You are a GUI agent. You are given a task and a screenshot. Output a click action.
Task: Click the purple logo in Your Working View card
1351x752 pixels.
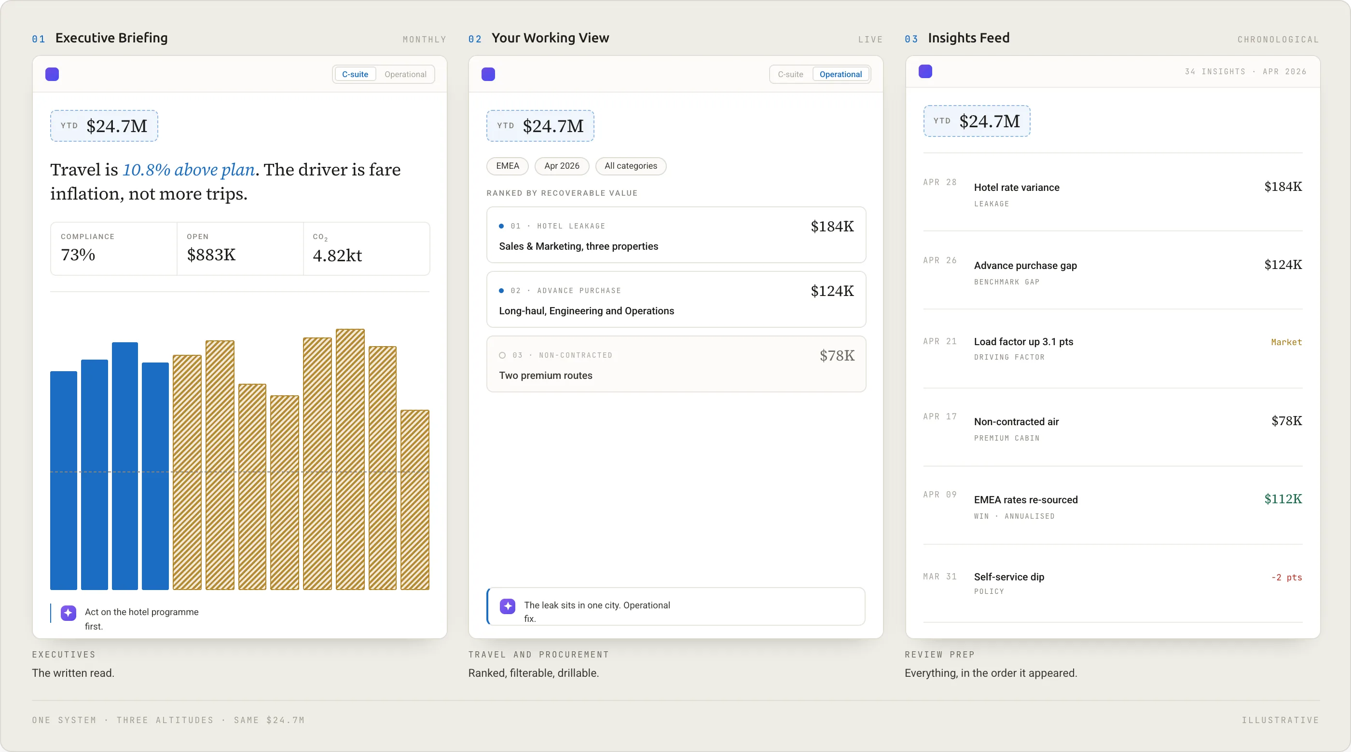pos(488,74)
